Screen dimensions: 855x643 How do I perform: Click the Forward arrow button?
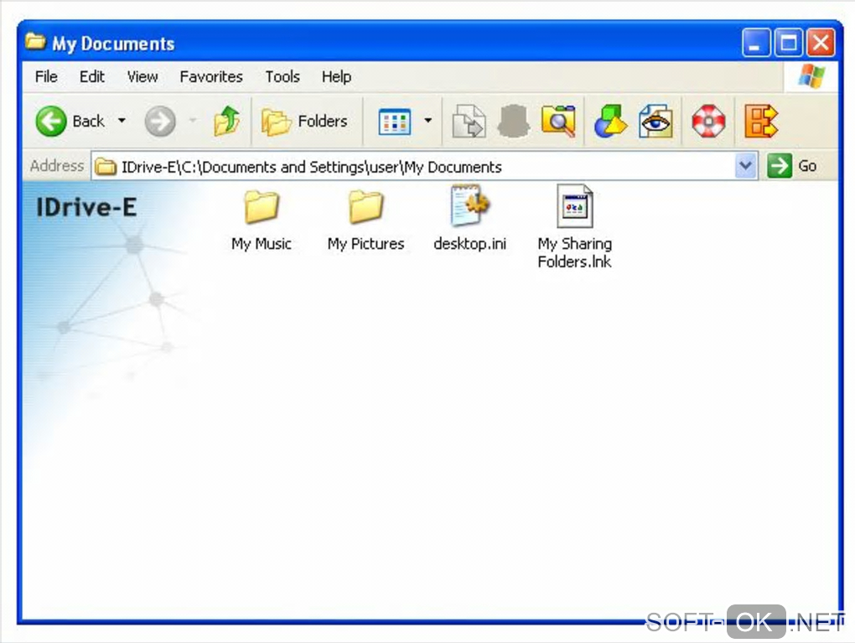[x=160, y=121]
